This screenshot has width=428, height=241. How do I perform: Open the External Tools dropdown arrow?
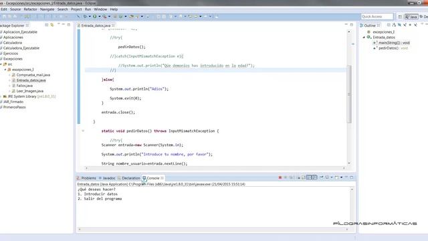coord(109,16)
